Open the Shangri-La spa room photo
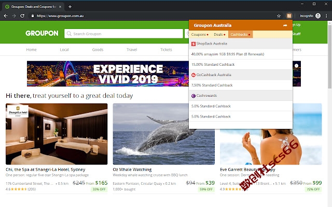This screenshot has height=207, width=332. [x=57, y=134]
